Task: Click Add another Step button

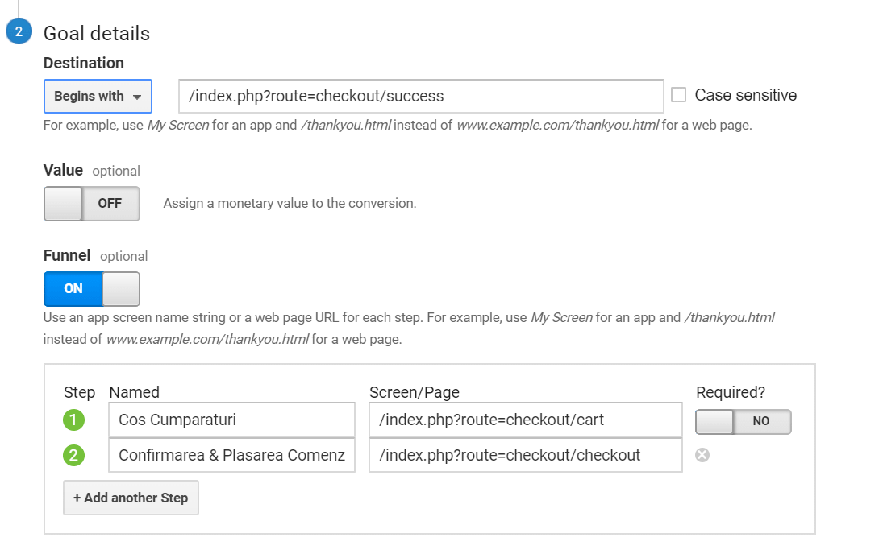Action: coord(131,498)
